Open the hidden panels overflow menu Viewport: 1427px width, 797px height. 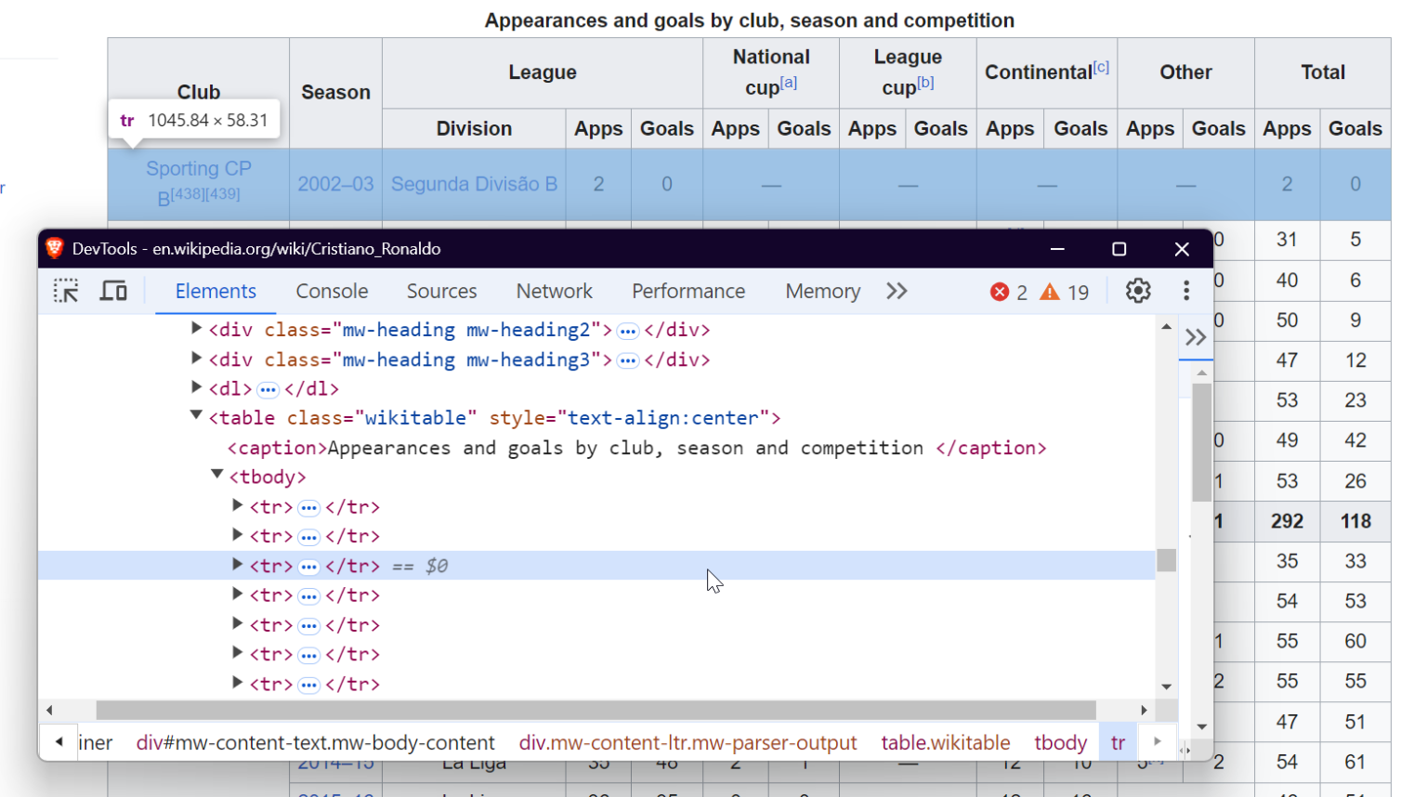pos(895,291)
